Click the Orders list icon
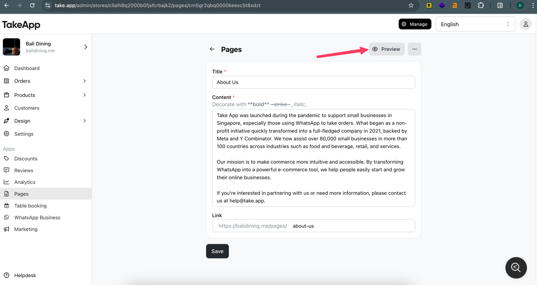Screen dimensions: 537x285 tap(6, 81)
